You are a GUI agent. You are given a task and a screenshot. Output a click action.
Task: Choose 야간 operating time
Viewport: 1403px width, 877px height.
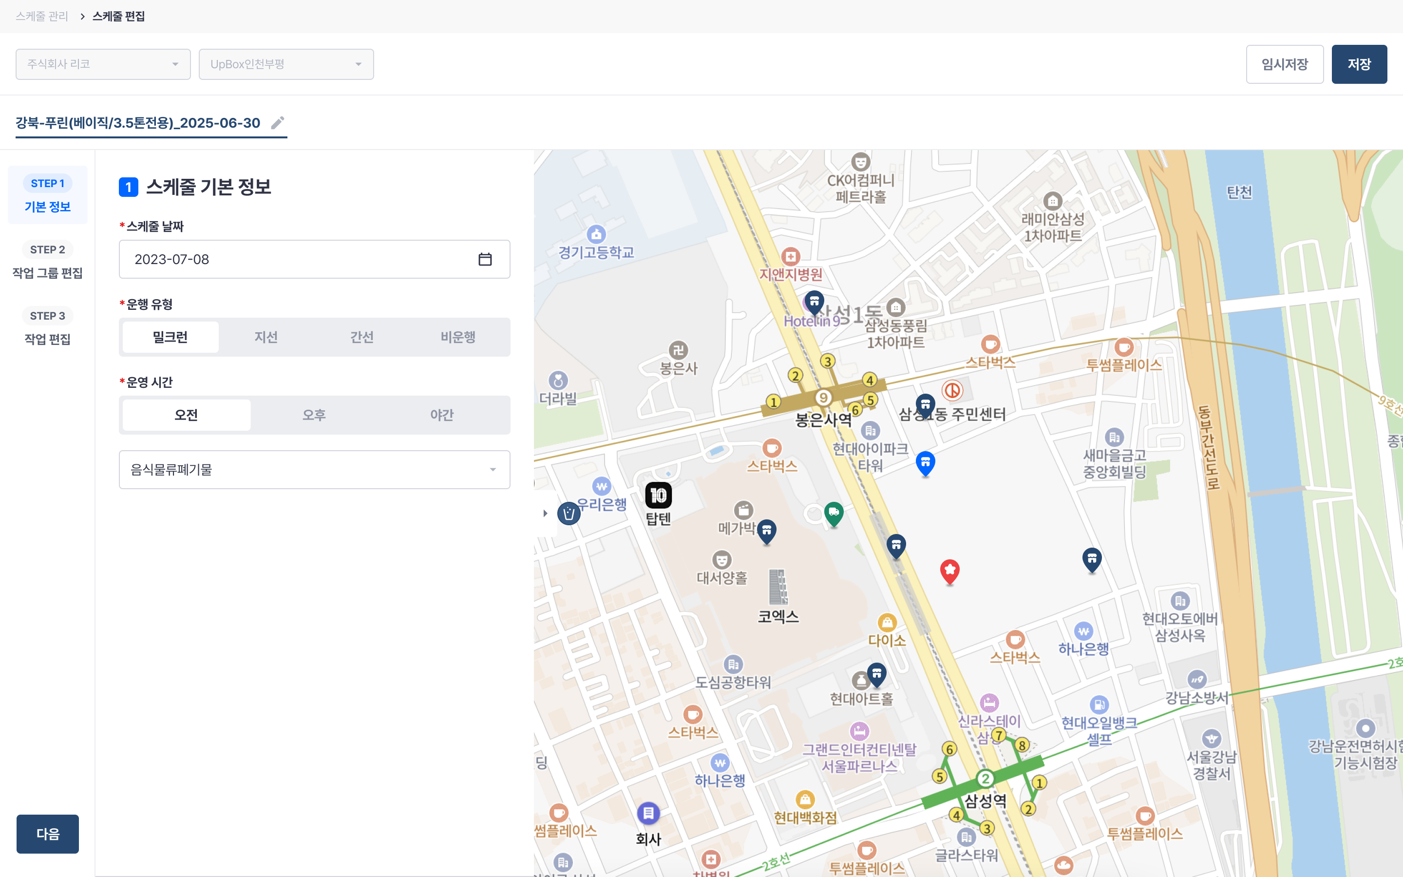point(442,415)
